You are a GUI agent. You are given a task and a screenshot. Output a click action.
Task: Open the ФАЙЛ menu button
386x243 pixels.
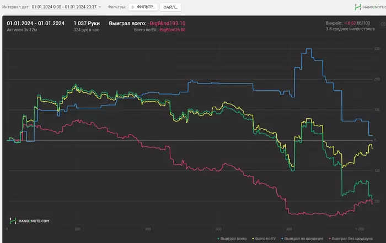[x=170, y=7]
